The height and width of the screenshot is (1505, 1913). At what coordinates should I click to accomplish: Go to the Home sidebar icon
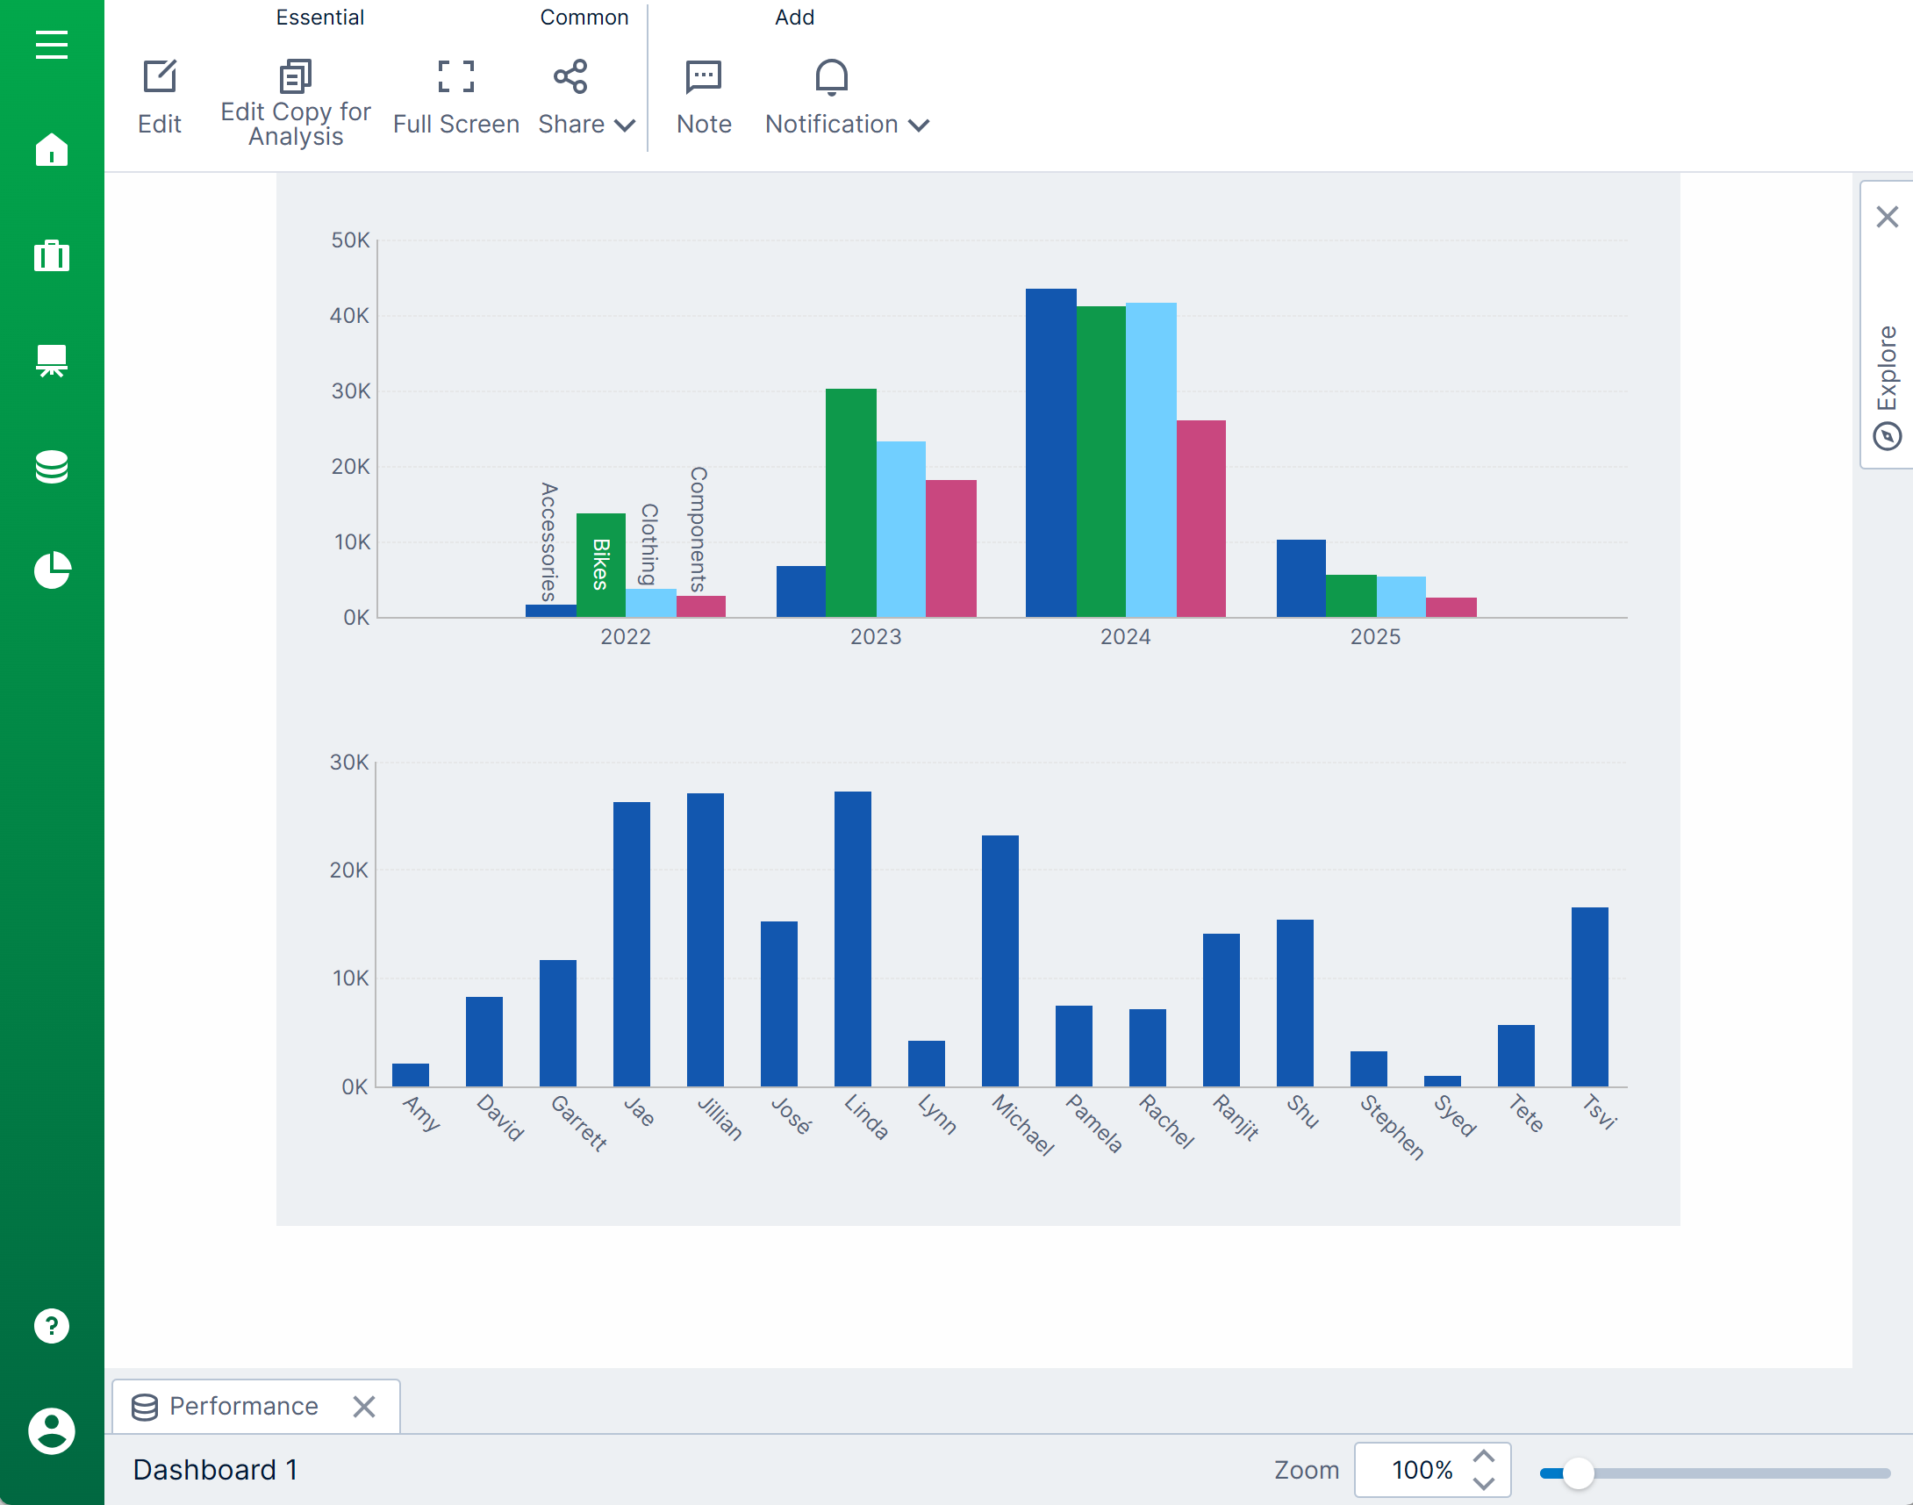pyautogui.click(x=51, y=150)
